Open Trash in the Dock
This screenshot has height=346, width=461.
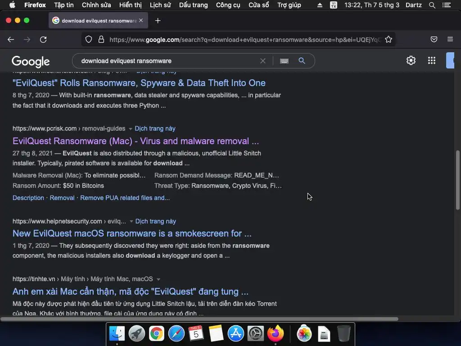343,334
